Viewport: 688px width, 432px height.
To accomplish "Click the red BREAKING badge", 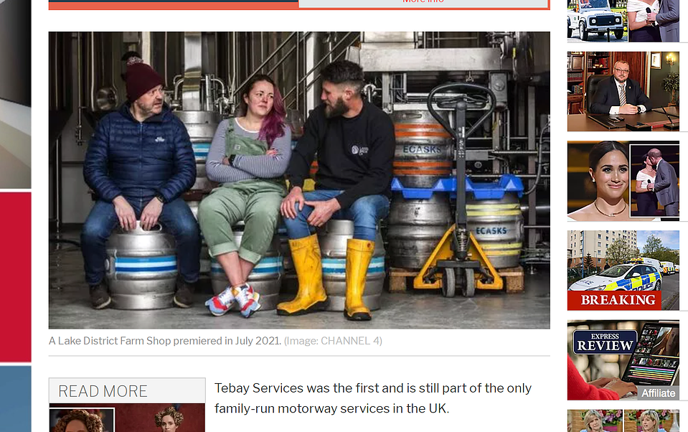I will coord(614,300).
